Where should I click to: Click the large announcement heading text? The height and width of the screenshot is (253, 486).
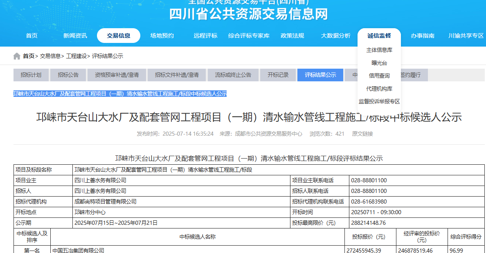249,117
